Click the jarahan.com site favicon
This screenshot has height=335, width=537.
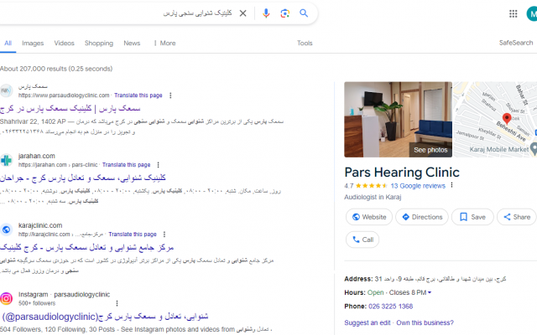(7, 160)
